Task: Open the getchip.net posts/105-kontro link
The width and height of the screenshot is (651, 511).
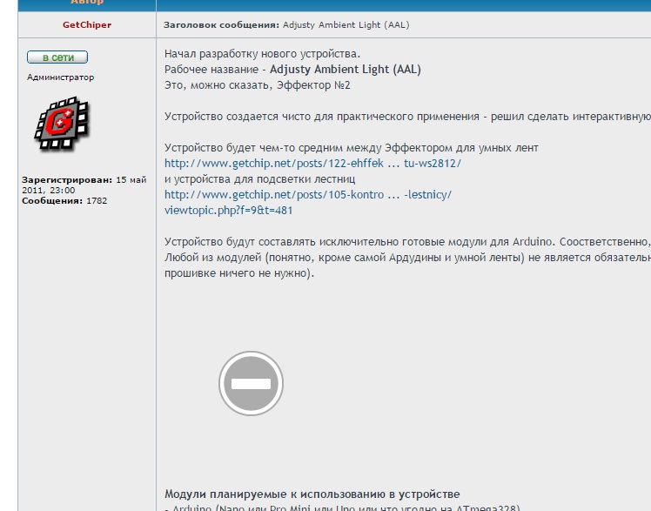Action: point(308,194)
